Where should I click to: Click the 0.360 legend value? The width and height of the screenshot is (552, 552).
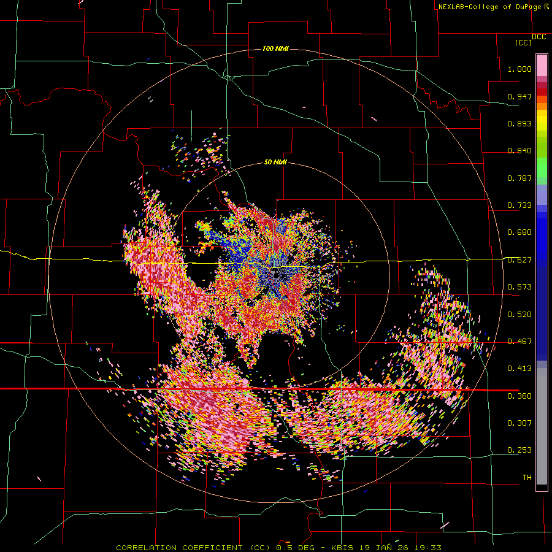[519, 396]
